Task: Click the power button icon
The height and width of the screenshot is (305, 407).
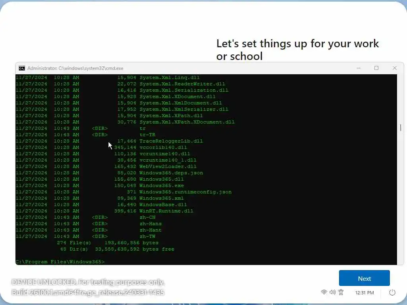Action: point(392,293)
